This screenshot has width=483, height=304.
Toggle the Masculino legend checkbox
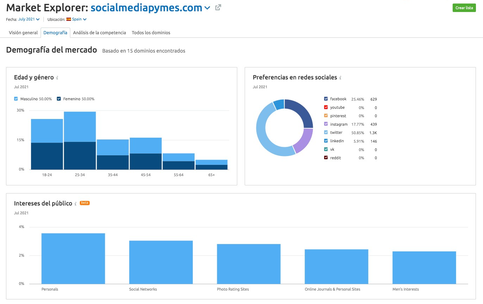pyautogui.click(x=16, y=99)
